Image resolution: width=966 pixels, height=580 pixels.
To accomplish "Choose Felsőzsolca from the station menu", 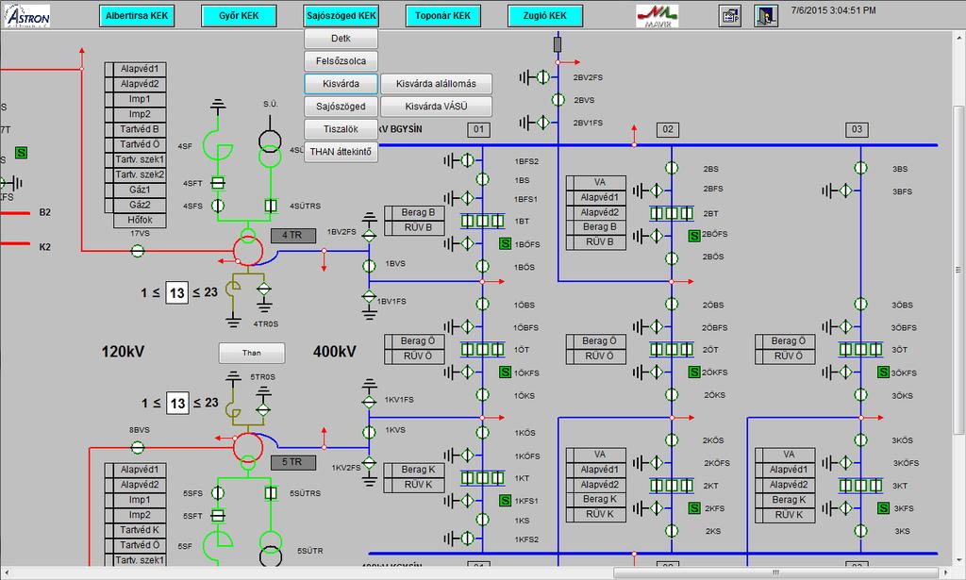I will pos(341,61).
